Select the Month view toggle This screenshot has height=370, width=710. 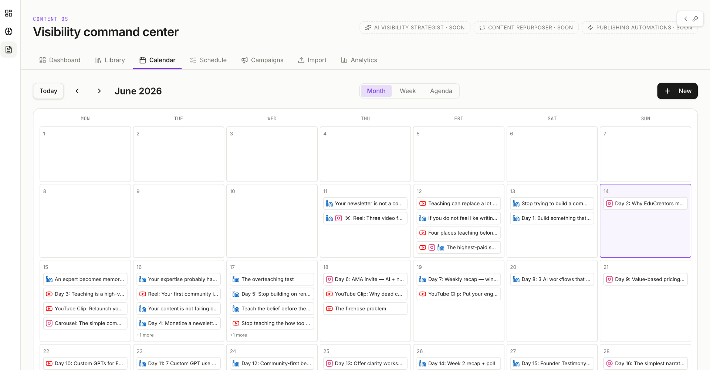pos(376,91)
